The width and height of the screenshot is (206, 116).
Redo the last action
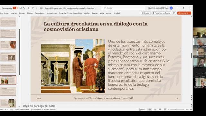(29, 8)
